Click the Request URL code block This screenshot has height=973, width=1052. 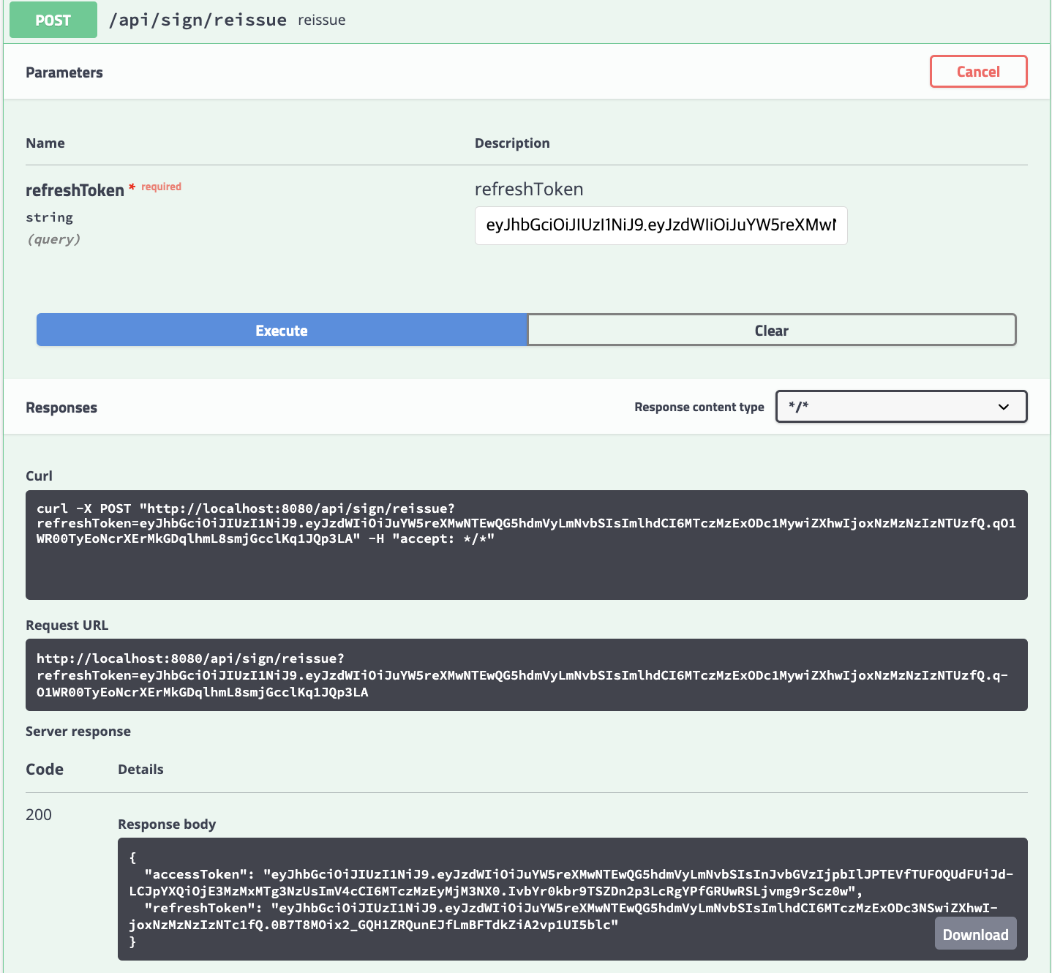(527, 675)
